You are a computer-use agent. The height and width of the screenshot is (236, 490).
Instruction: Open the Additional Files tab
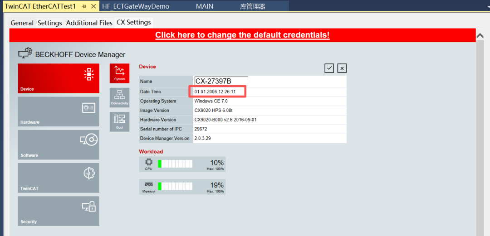coord(89,23)
